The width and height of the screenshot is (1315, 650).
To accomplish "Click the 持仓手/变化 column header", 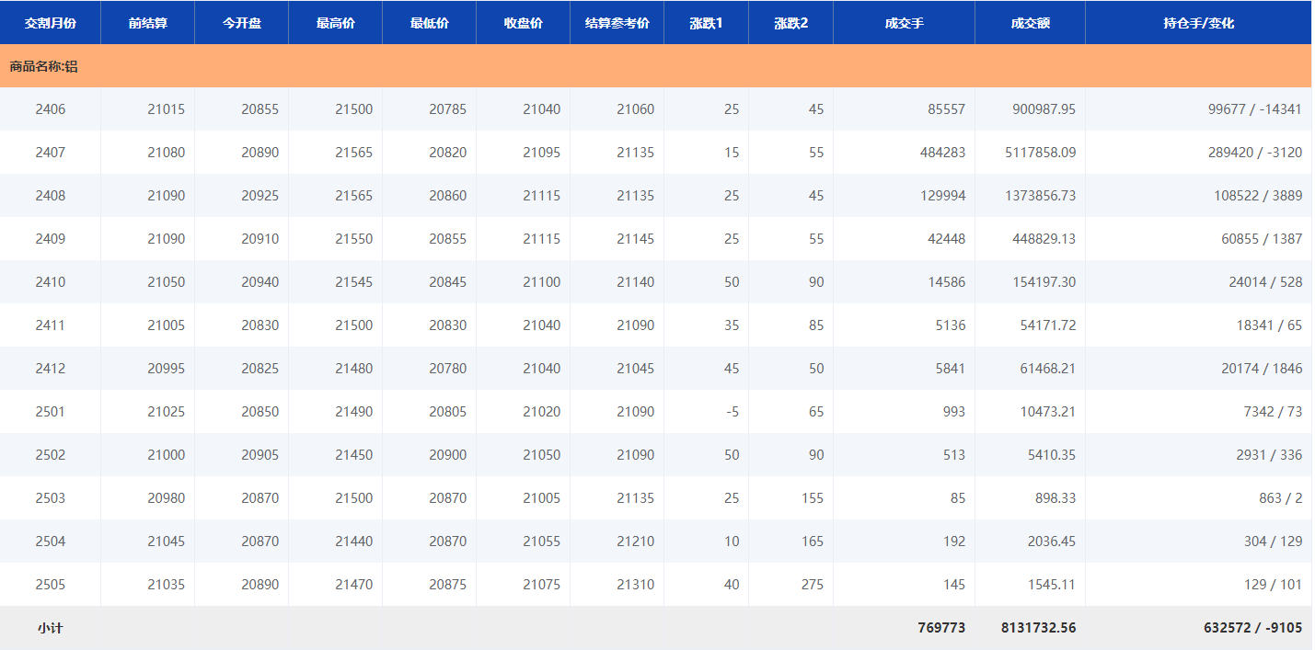I will coord(1198,23).
